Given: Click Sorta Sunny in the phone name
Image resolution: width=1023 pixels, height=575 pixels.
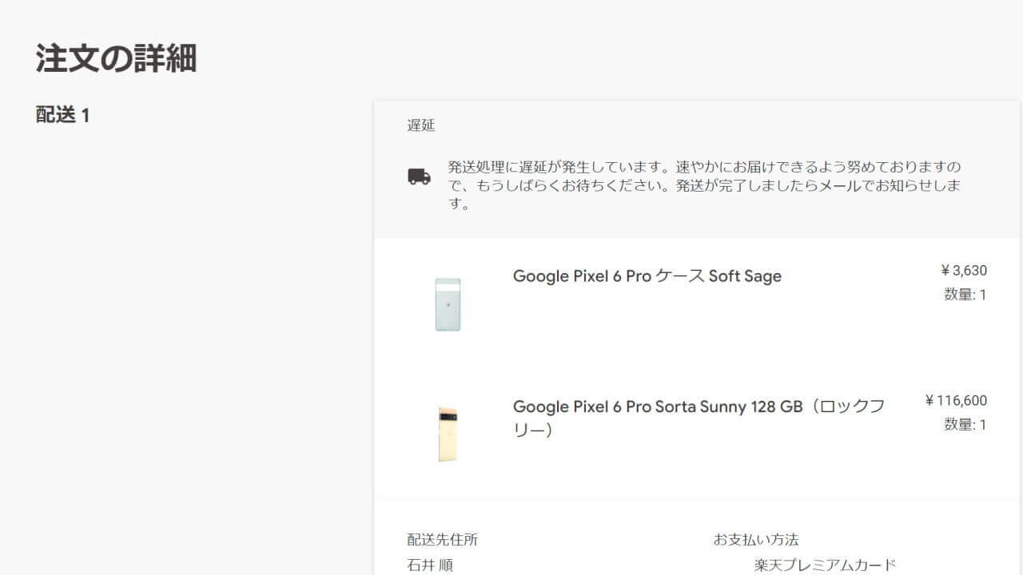Looking at the screenshot, I should (x=701, y=406).
